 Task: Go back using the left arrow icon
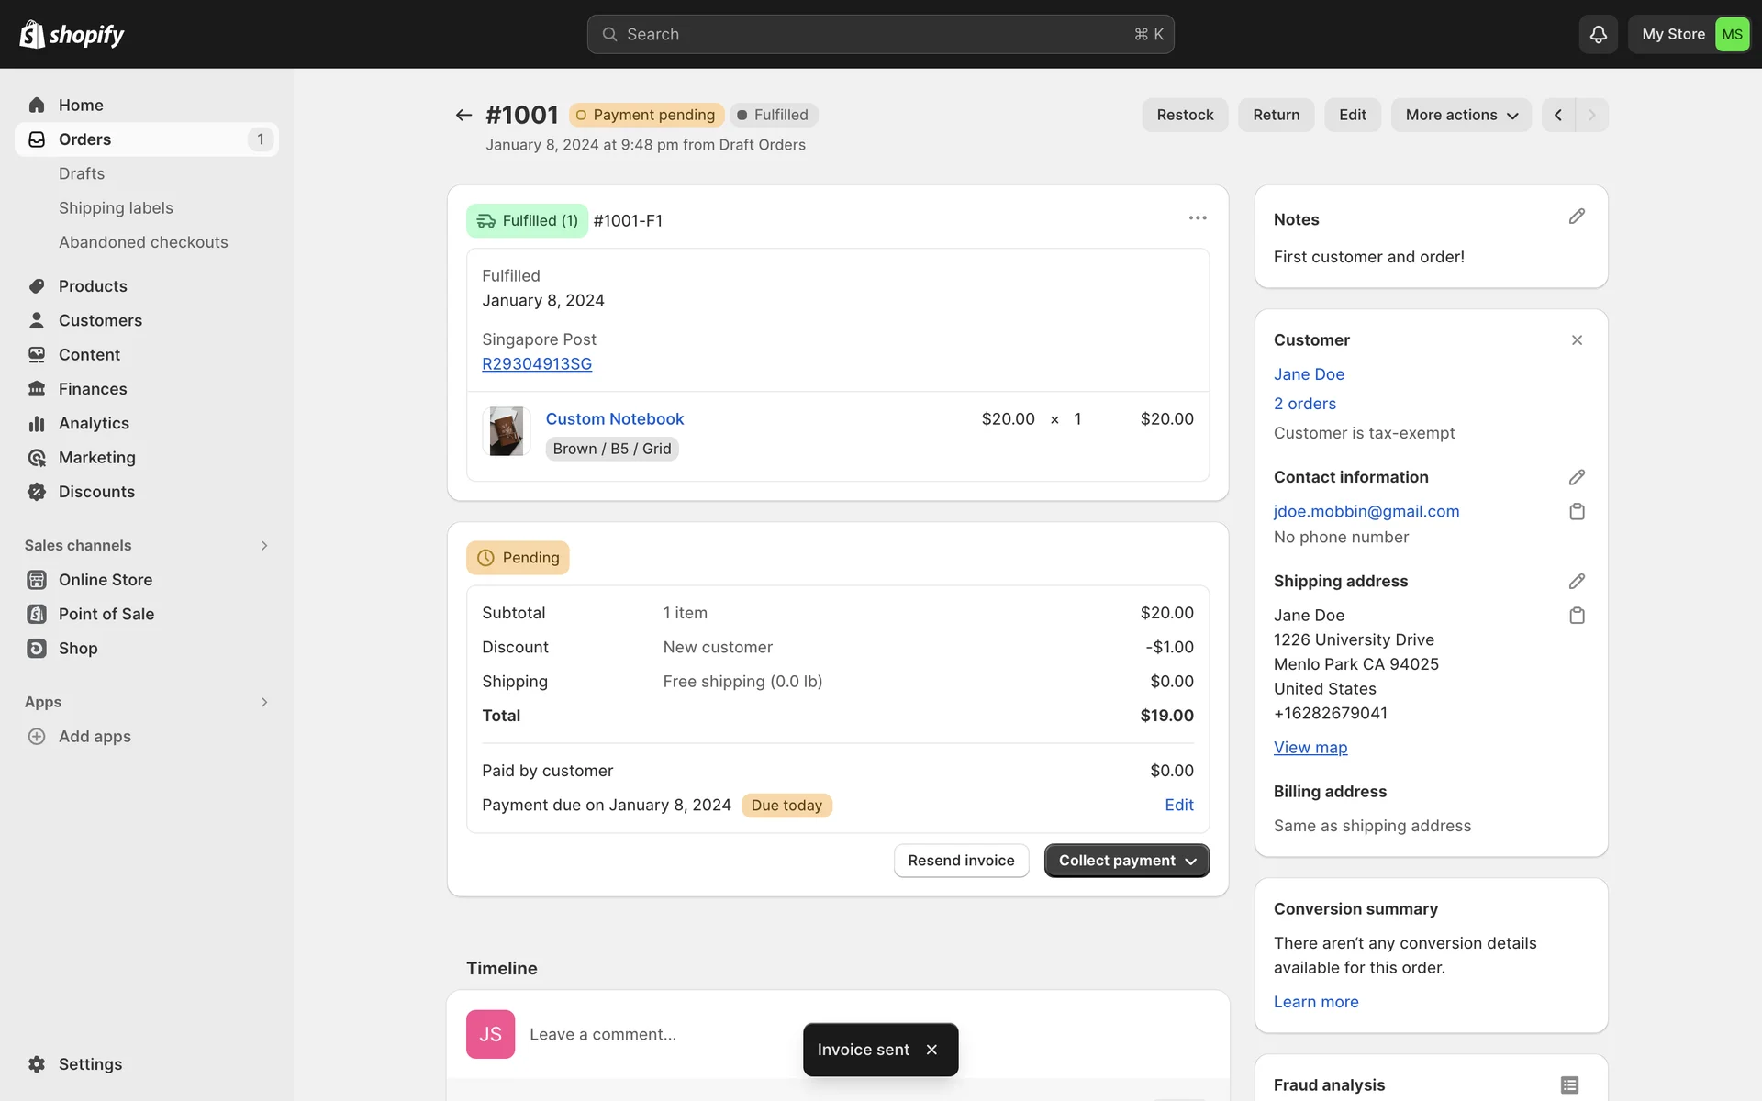(463, 115)
